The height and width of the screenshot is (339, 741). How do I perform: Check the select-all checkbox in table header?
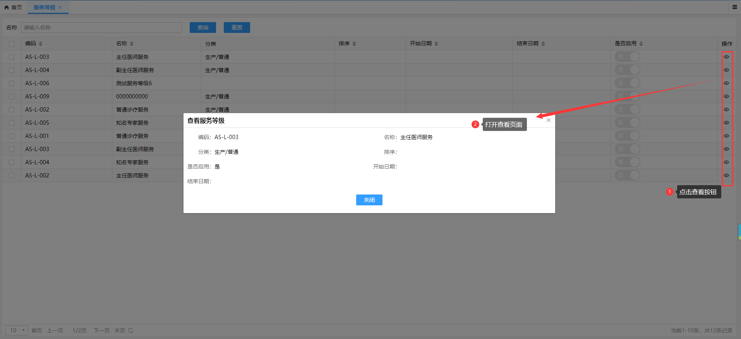(x=12, y=44)
